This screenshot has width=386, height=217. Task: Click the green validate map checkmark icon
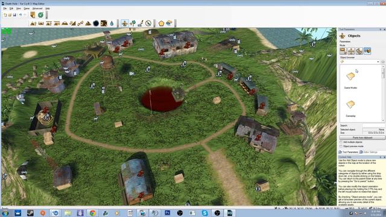(x=40, y=15)
